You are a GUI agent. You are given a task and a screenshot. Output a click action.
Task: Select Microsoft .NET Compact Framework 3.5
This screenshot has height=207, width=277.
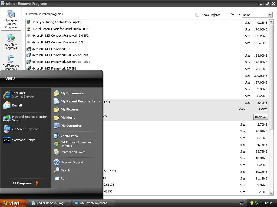click(x=57, y=42)
